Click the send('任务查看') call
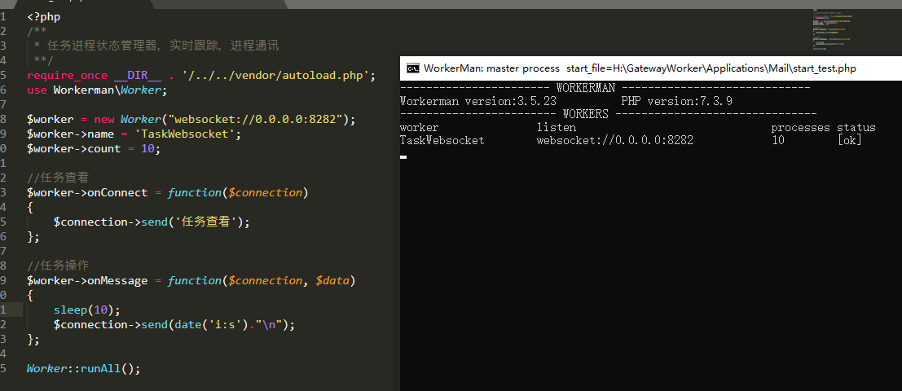This screenshot has width=902, height=391. point(193,222)
